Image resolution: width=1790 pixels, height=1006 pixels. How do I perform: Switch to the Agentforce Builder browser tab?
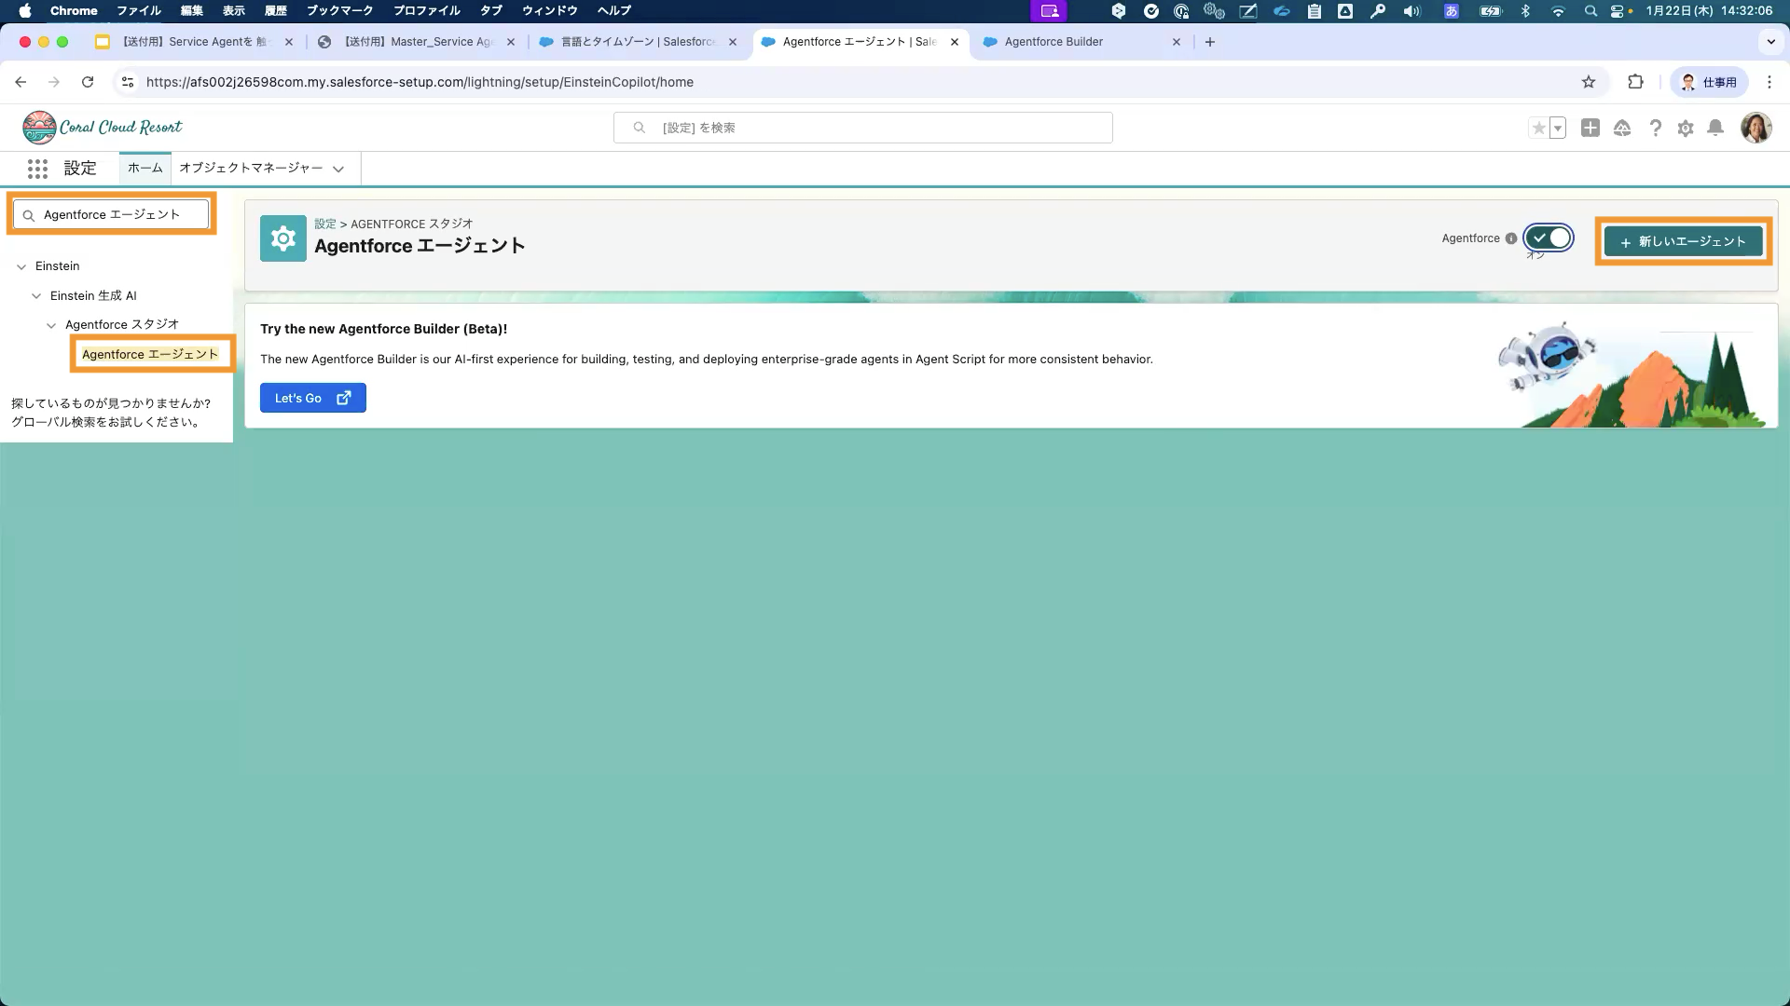pyautogui.click(x=1053, y=42)
